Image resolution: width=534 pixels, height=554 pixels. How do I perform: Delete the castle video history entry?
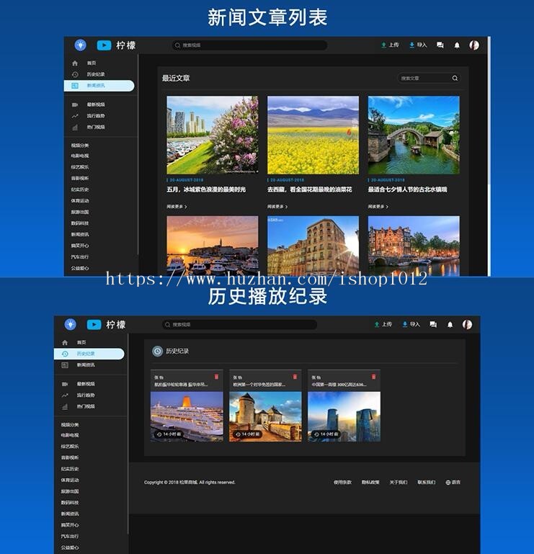[295, 377]
